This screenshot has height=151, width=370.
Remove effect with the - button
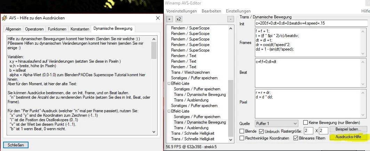click(x=230, y=19)
